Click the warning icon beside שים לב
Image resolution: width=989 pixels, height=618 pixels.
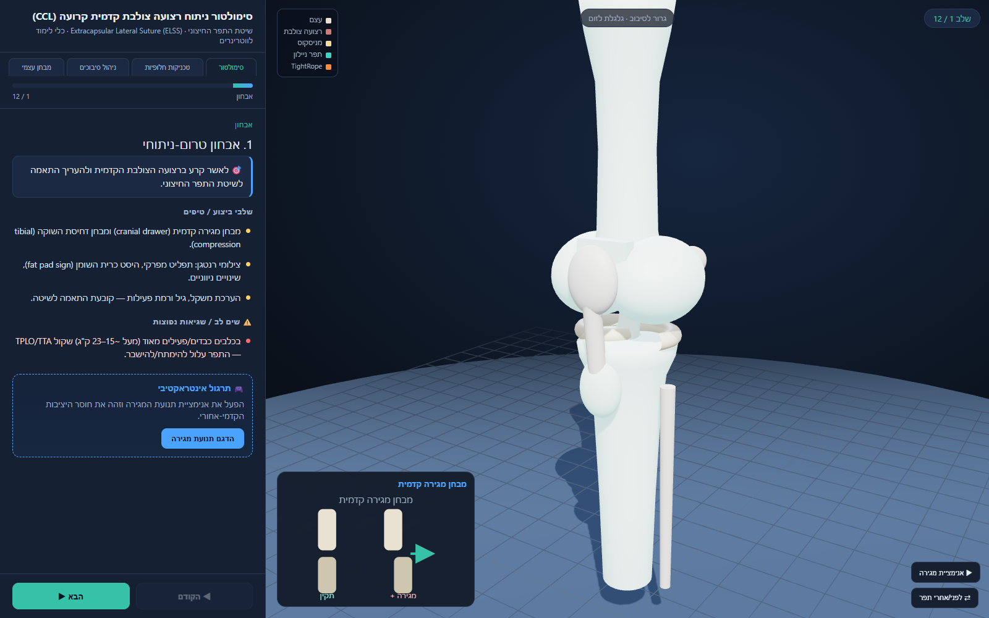(x=247, y=322)
